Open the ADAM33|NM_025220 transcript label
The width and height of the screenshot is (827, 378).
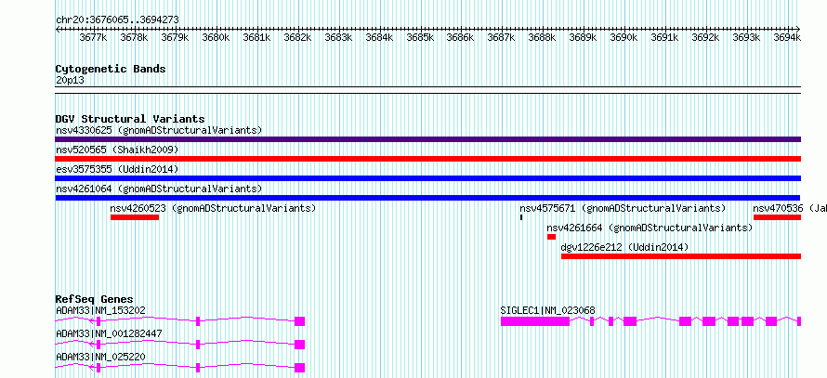(x=100, y=357)
